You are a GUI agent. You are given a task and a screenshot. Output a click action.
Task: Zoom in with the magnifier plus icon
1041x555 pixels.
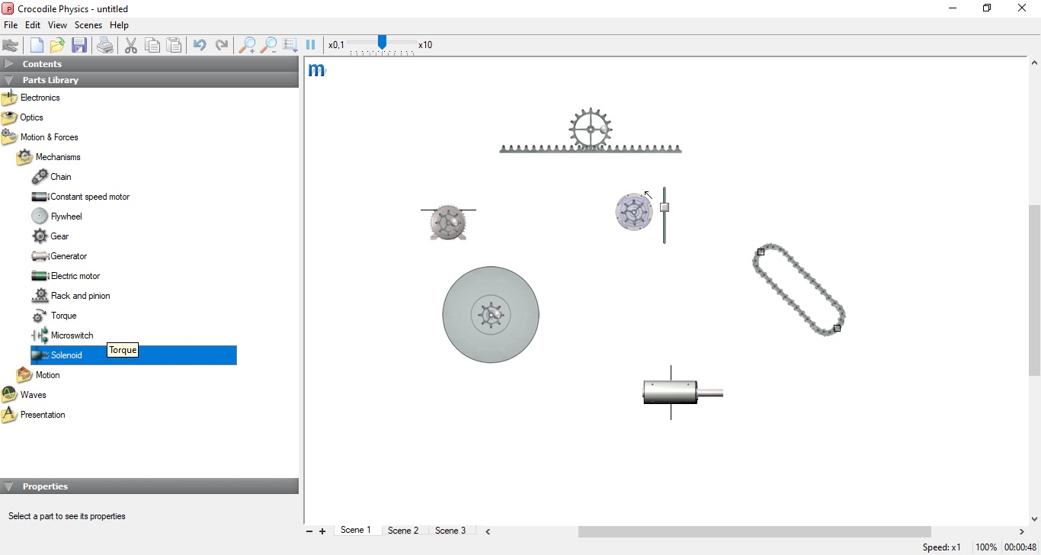[x=247, y=45]
